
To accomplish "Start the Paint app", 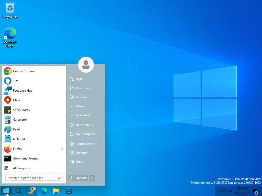I will click(34, 129).
